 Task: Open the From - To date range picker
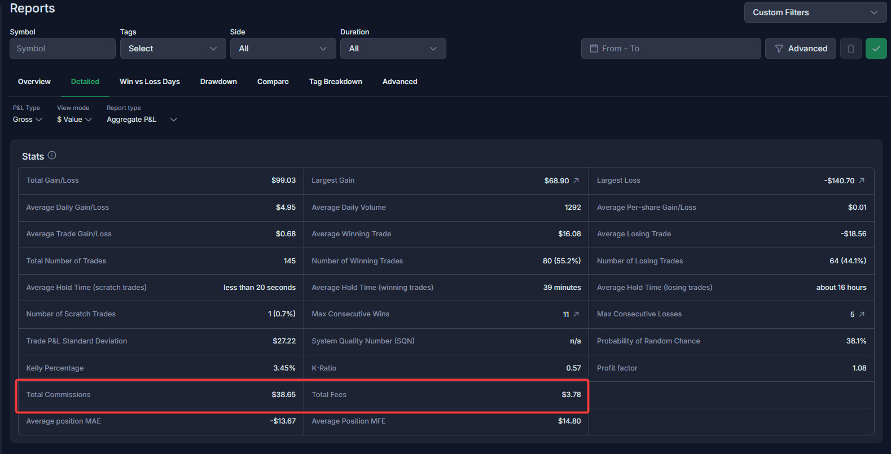[671, 49]
